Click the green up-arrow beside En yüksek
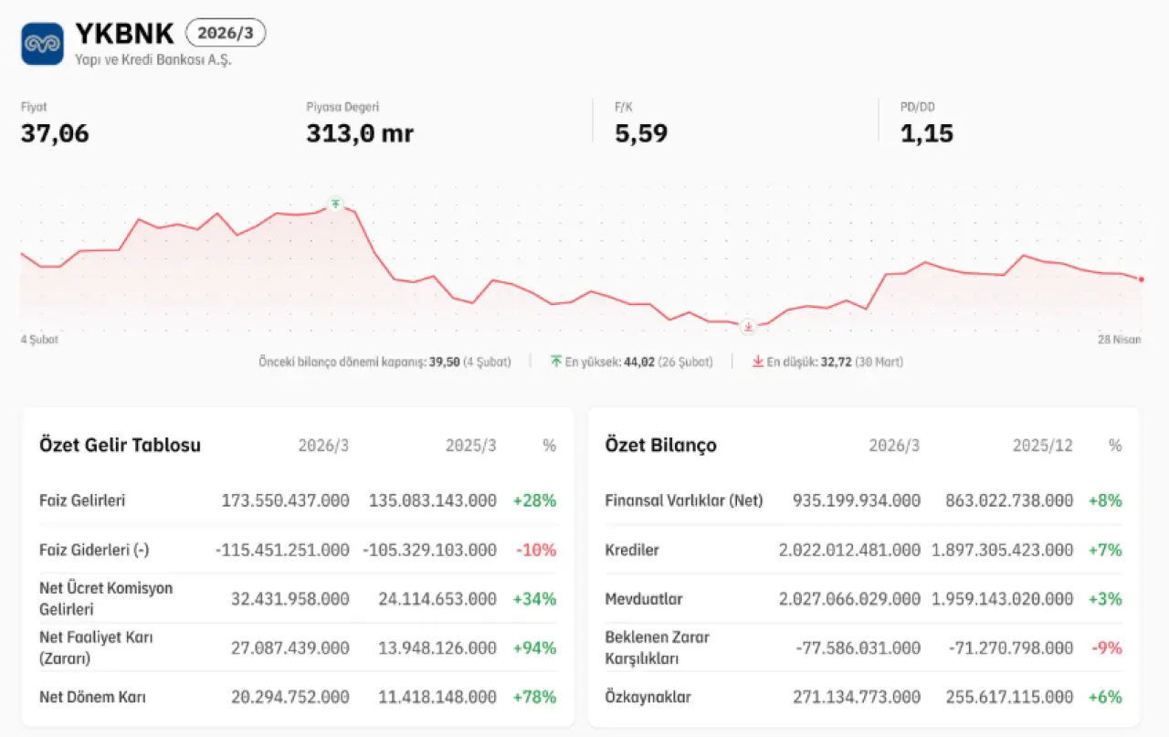Screen dimensions: 1169x737 556,362
